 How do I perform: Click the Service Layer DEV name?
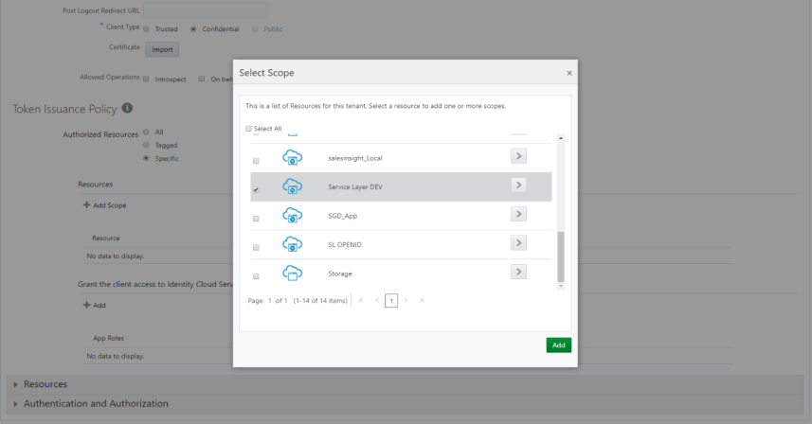[355, 186]
